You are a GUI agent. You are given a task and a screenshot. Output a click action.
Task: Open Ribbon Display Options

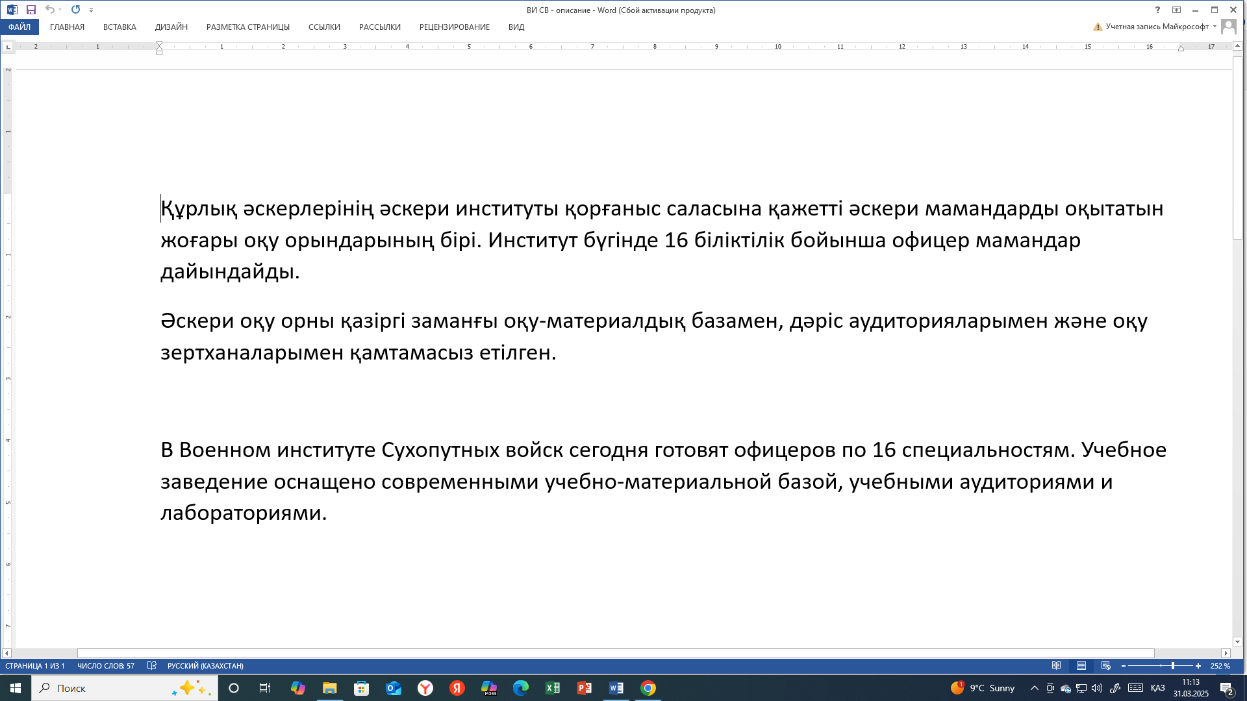point(1176,10)
